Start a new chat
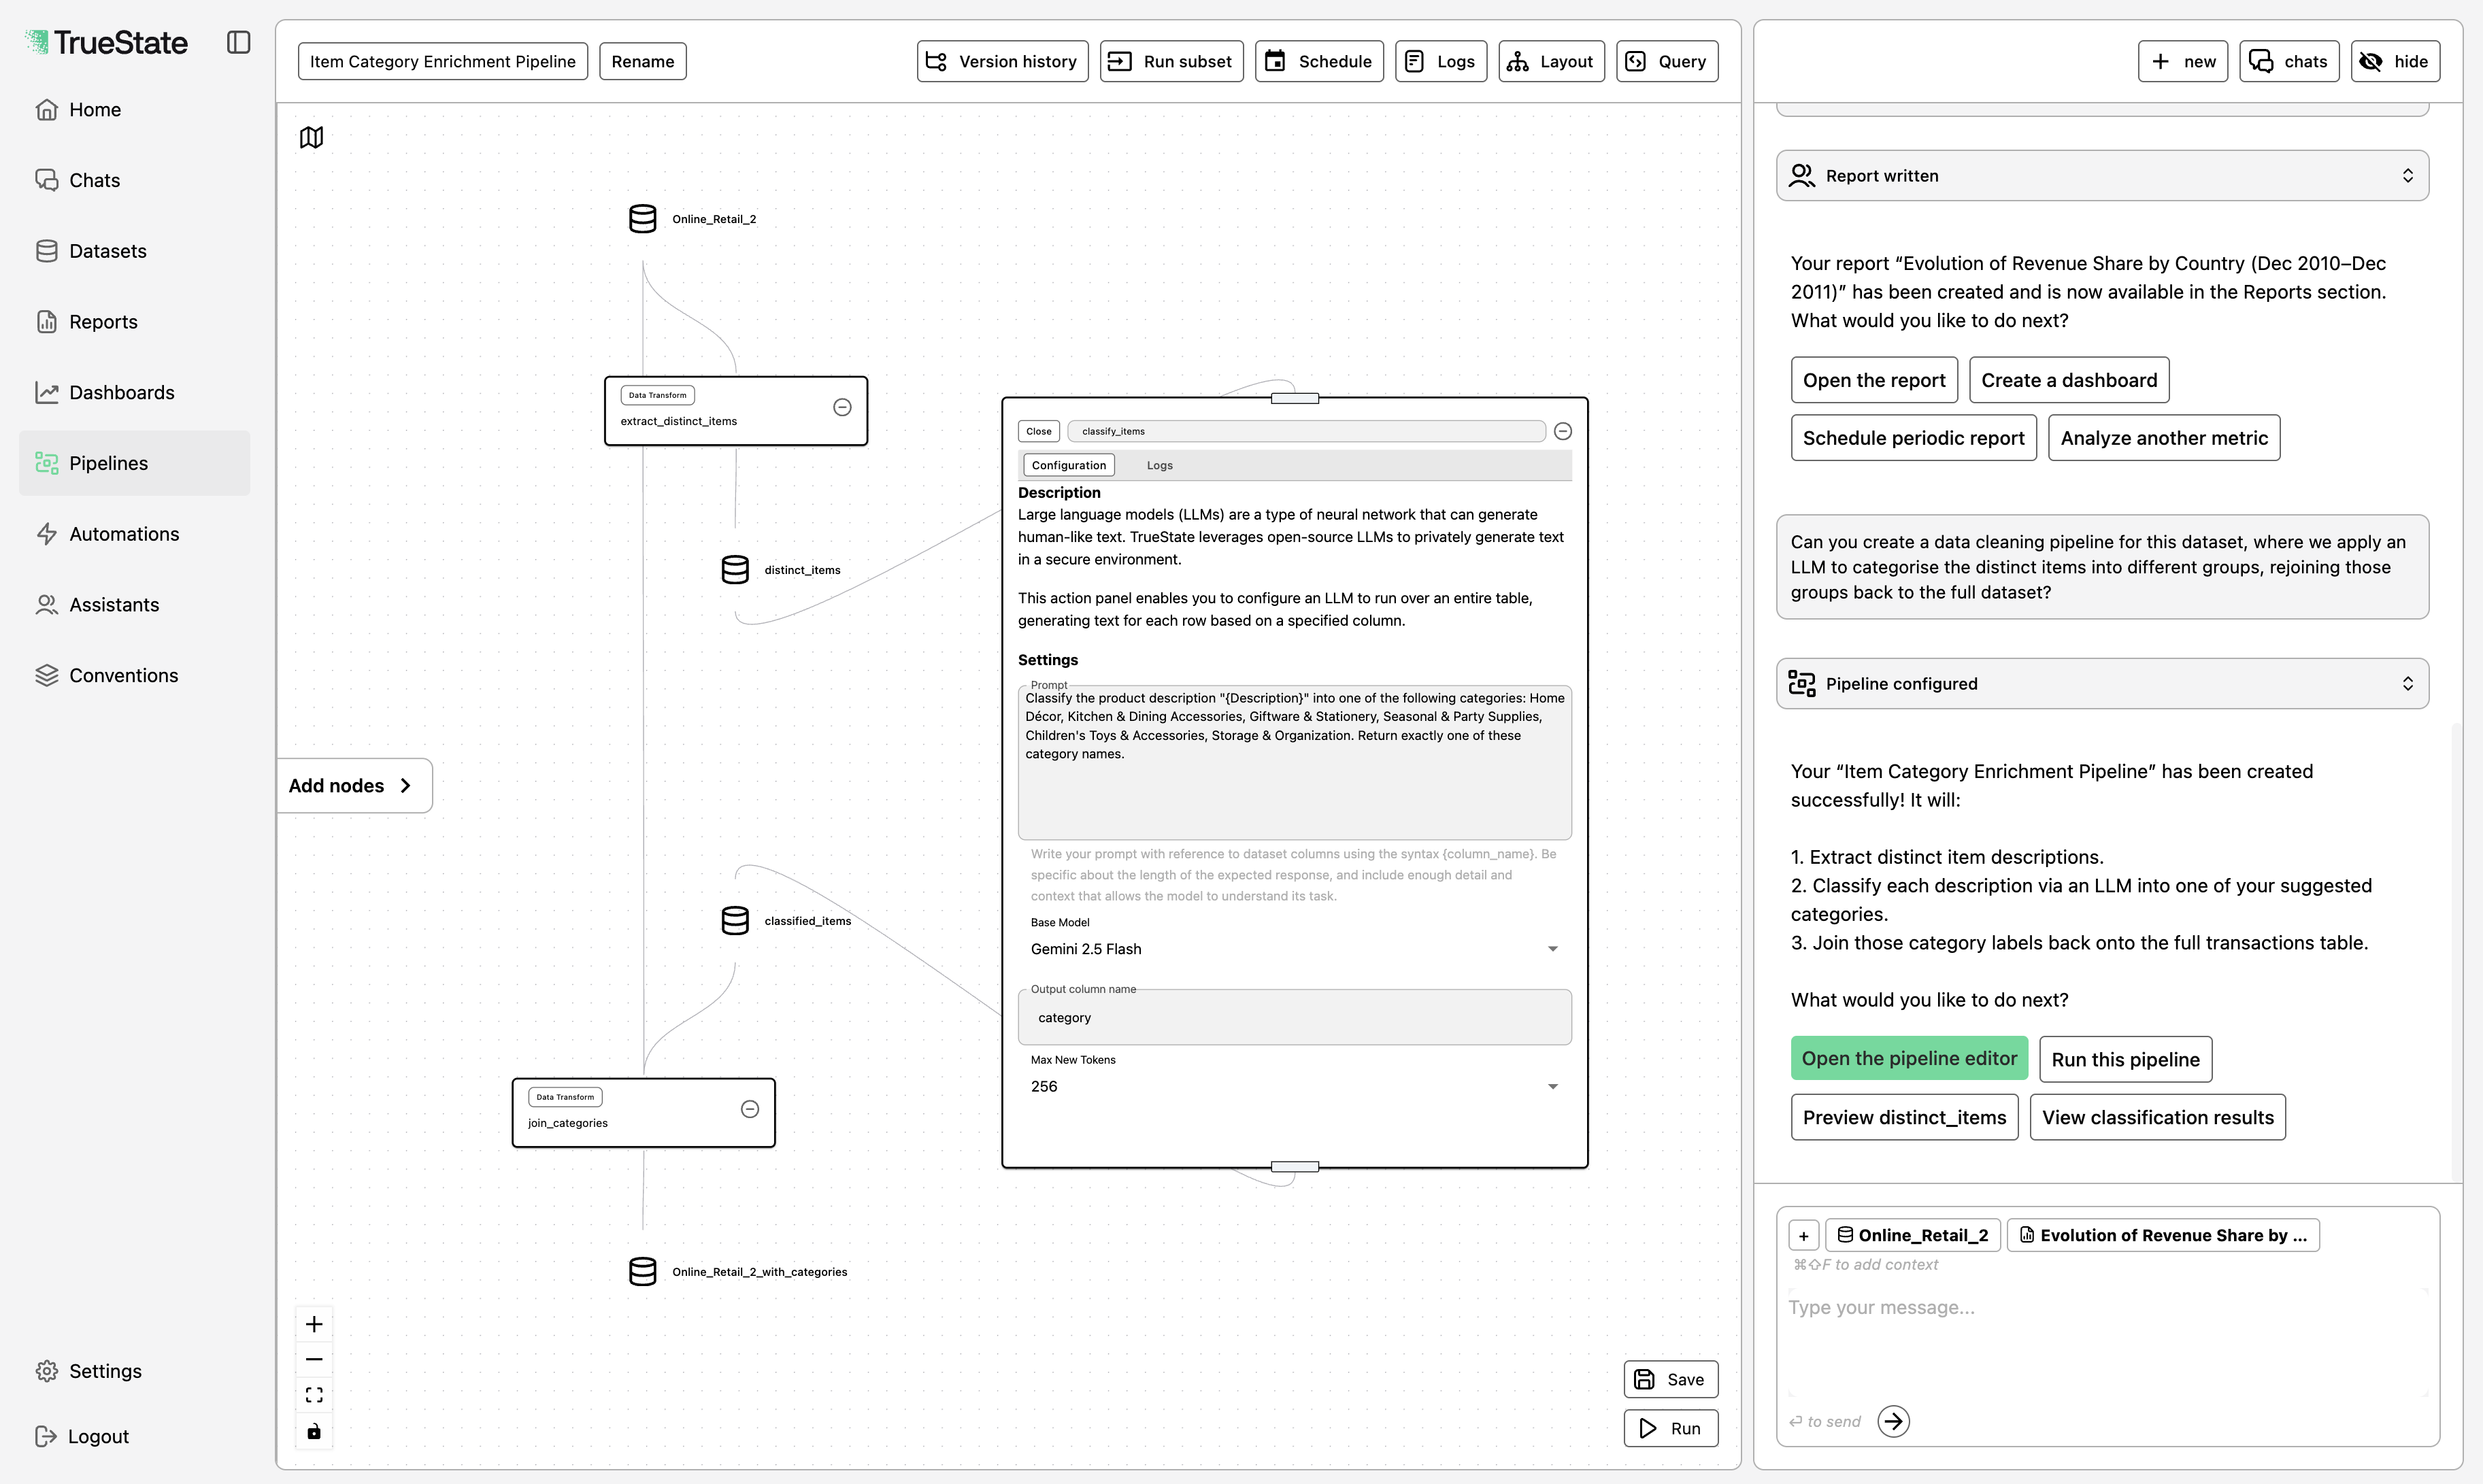This screenshot has height=1484, width=2483. pos(2182,61)
